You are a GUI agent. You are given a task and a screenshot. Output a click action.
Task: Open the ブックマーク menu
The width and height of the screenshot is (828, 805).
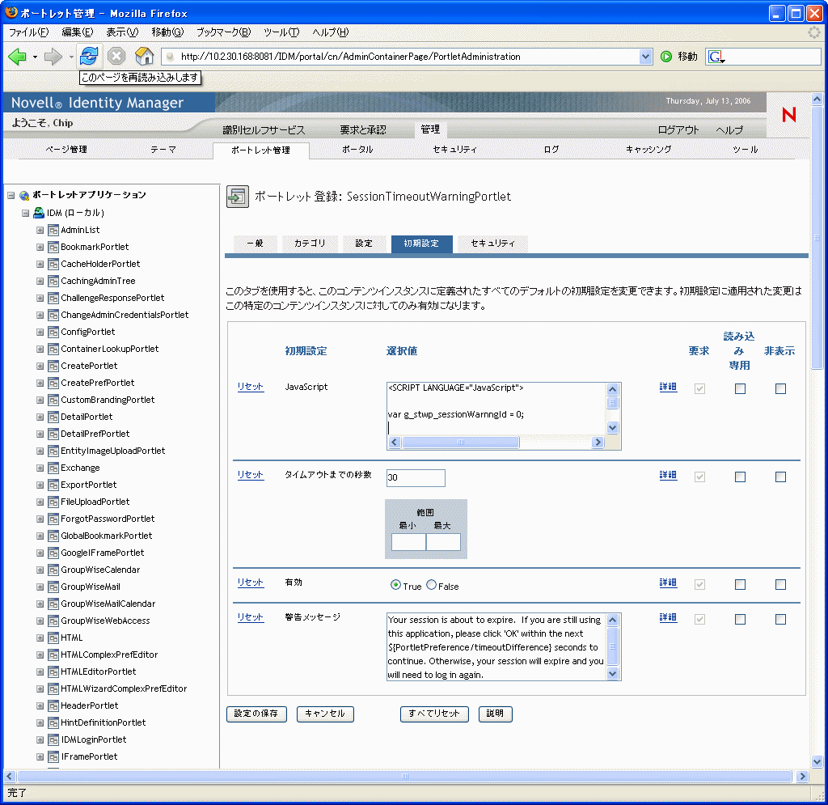tap(224, 32)
